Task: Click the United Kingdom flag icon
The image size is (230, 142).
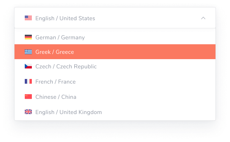Action: pyautogui.click(x=28, y=112)
